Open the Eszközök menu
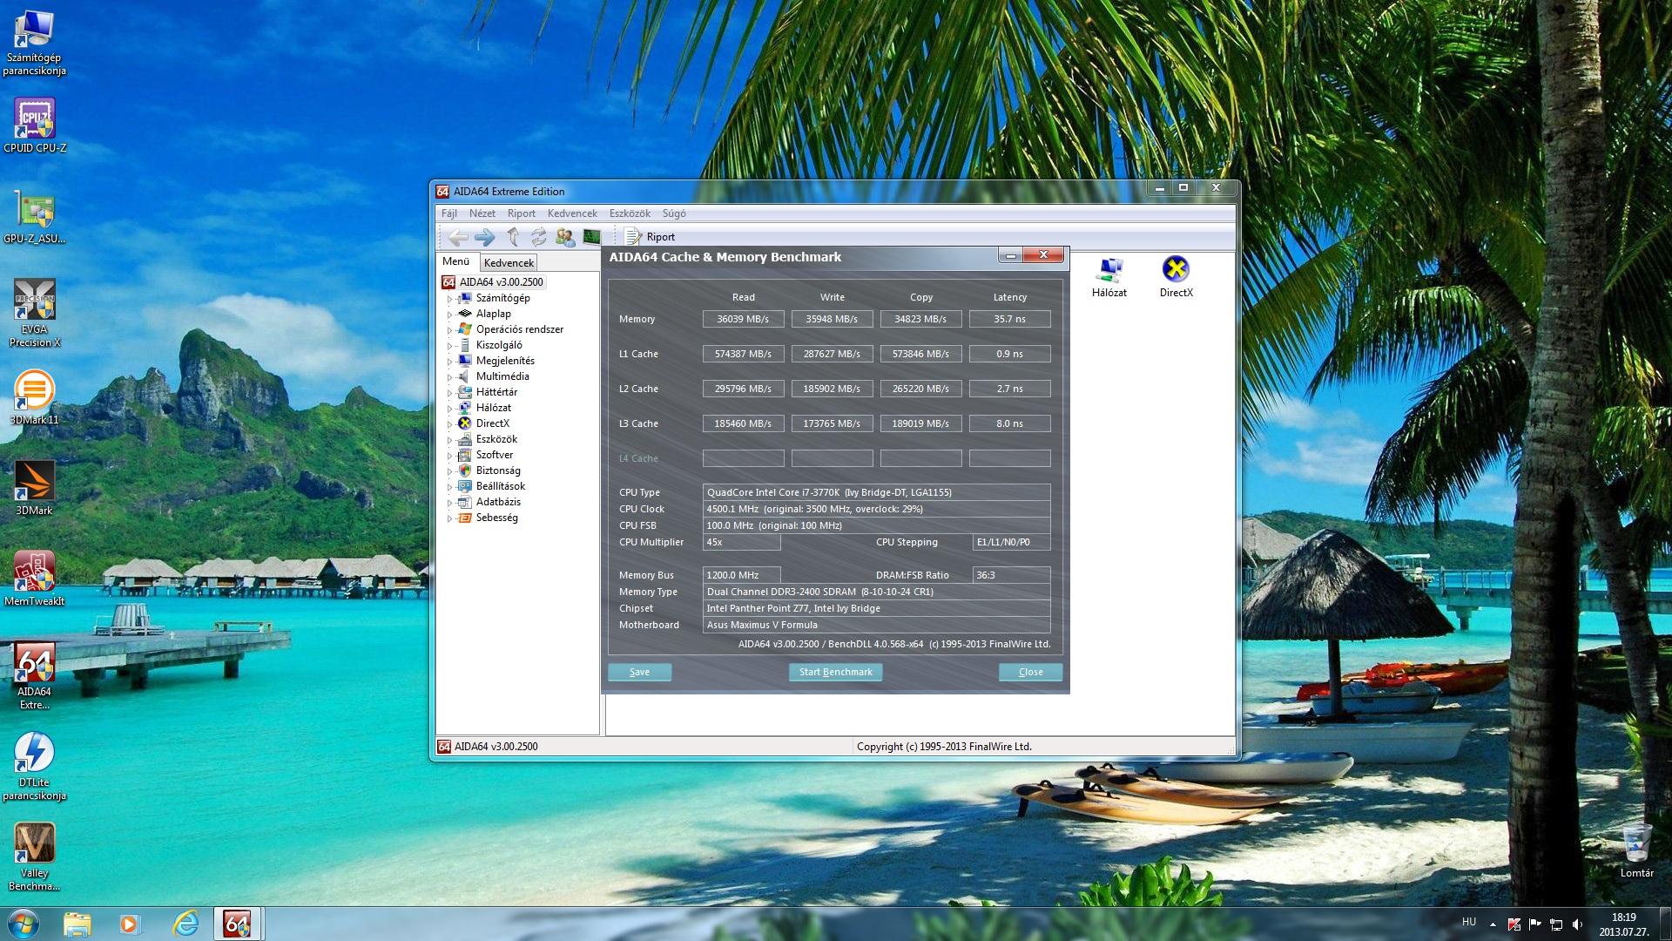The width and height of the screenshot is (1672, 941). (x=630, y=213)
